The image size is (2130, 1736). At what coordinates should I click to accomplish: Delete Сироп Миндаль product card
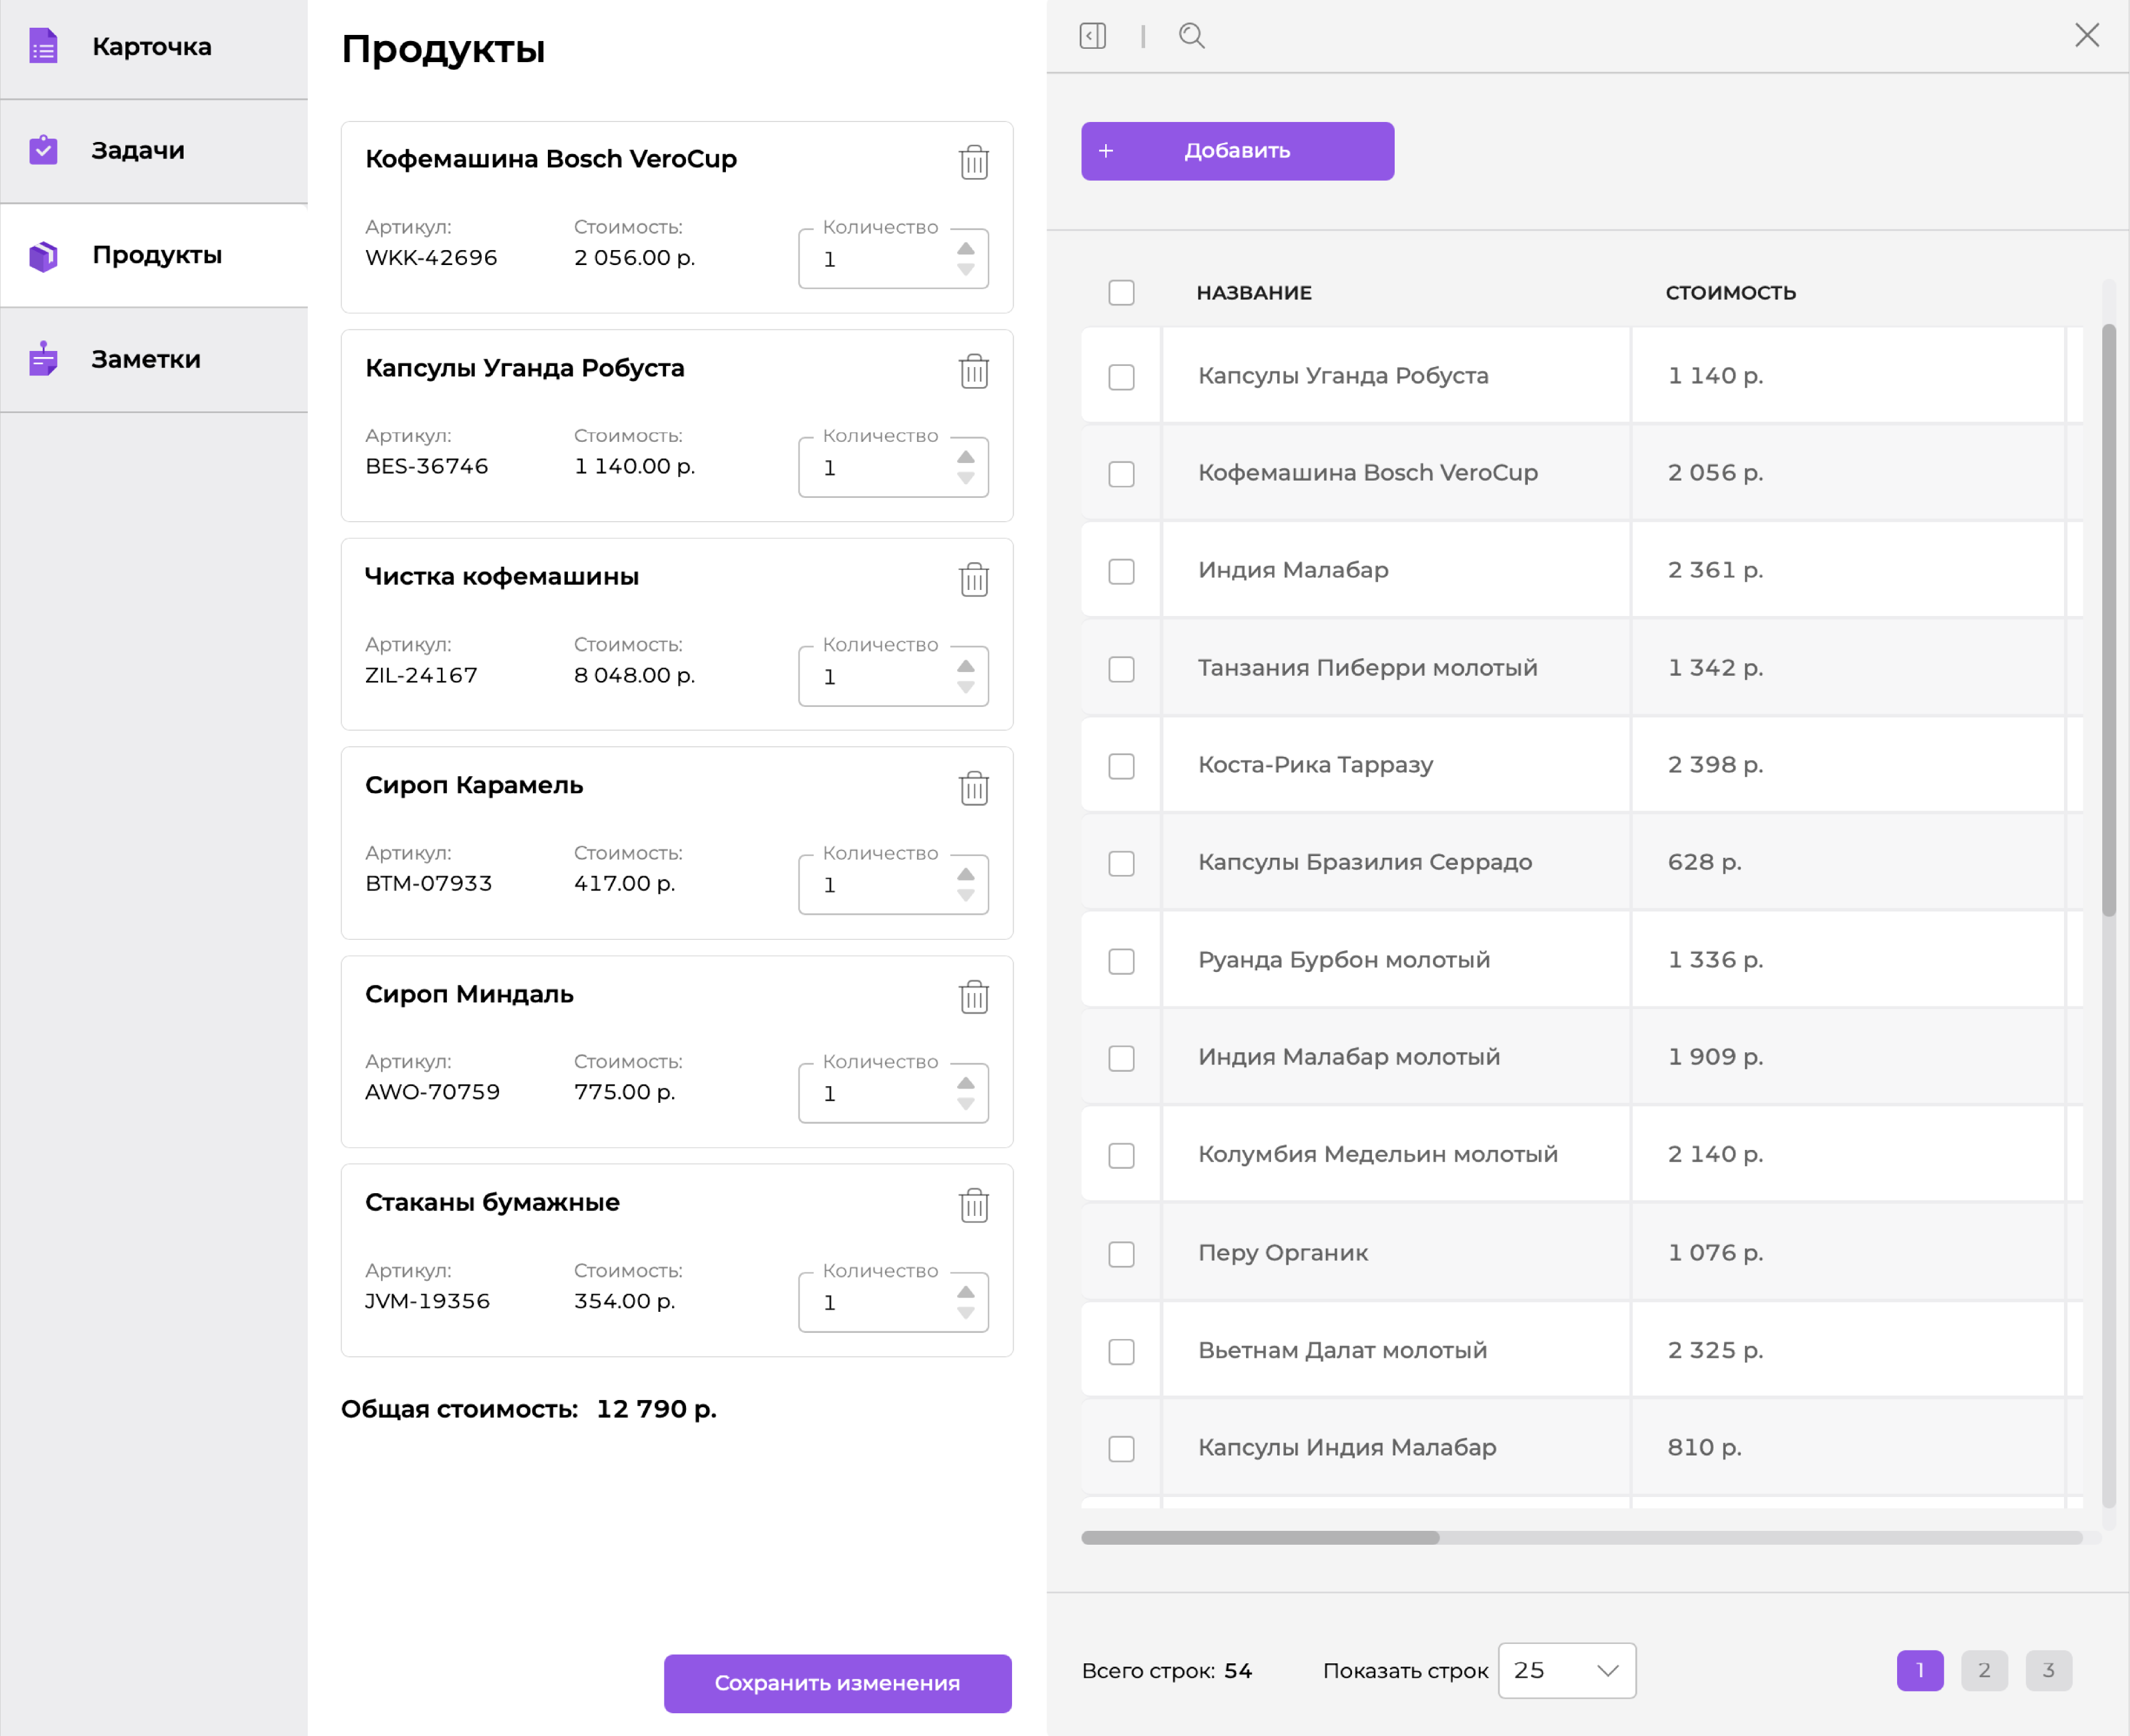pos(973,996)
